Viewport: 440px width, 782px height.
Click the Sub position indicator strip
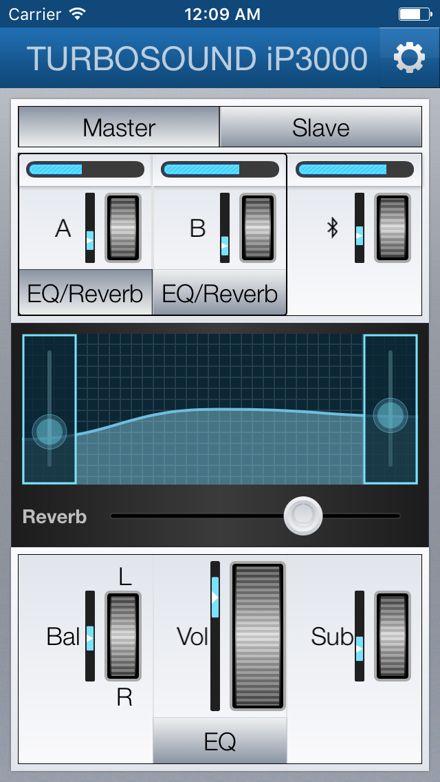coord(360,636)
